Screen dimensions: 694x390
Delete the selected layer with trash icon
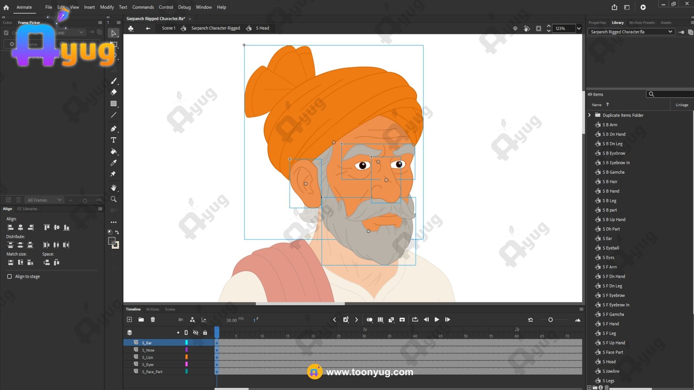pyautogui.click(x=153, y=319)
